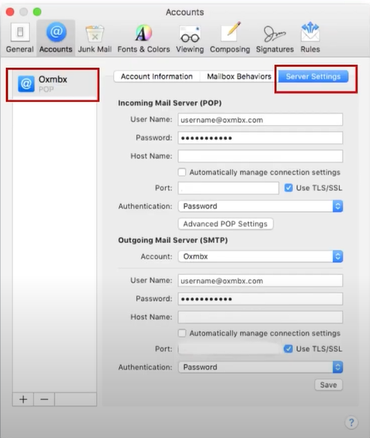Remove account with minus button

pos(44,399)
